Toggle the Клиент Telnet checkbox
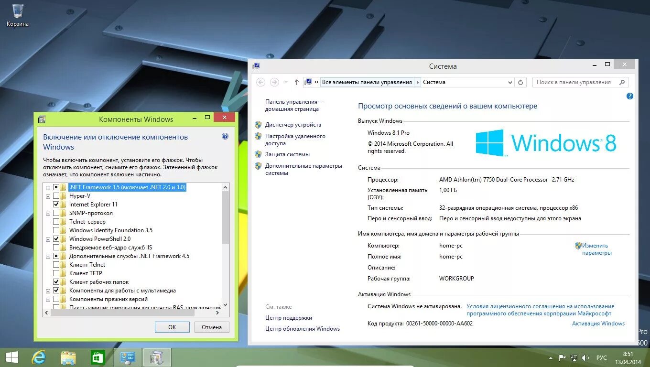Image resolution: width=650 pixels, height=367 pixels. click(x=56, y=265)
